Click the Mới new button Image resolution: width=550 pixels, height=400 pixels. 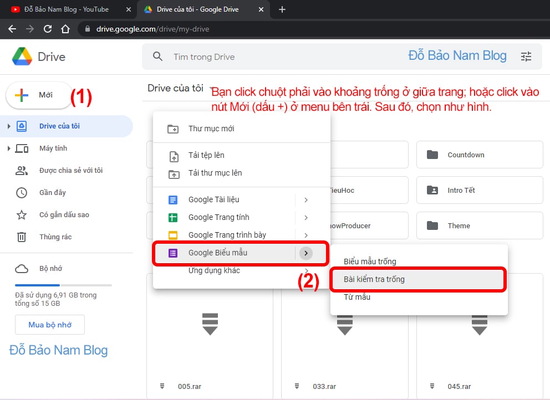click(x=39, y=95)
